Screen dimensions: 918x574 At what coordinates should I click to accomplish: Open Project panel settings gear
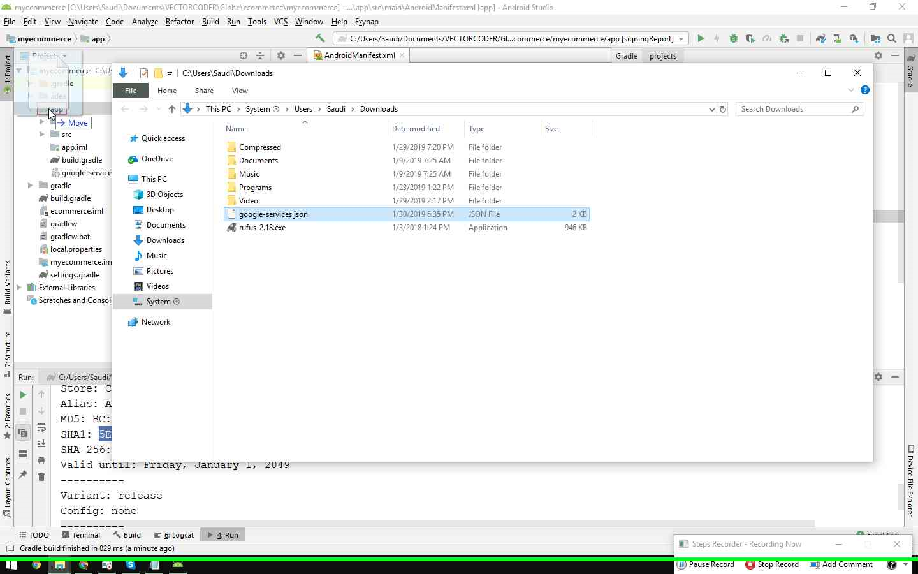pyautogui.click(x=281, y=55)
